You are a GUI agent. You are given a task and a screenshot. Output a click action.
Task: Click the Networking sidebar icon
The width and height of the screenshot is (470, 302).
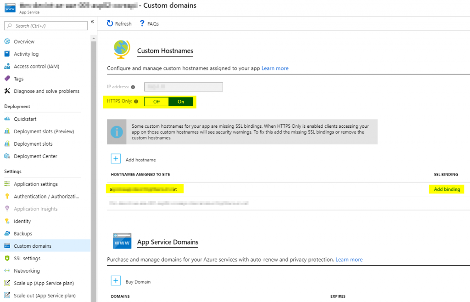6,271
